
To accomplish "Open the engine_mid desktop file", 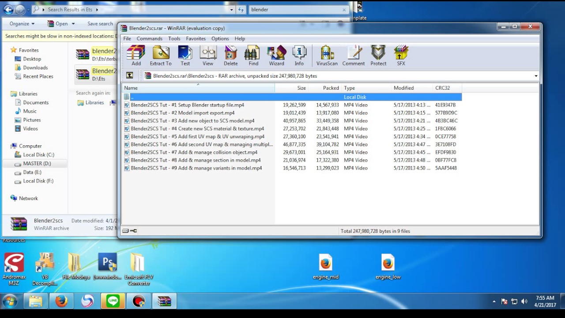I will pyautogui.click(x=326, y=267).
